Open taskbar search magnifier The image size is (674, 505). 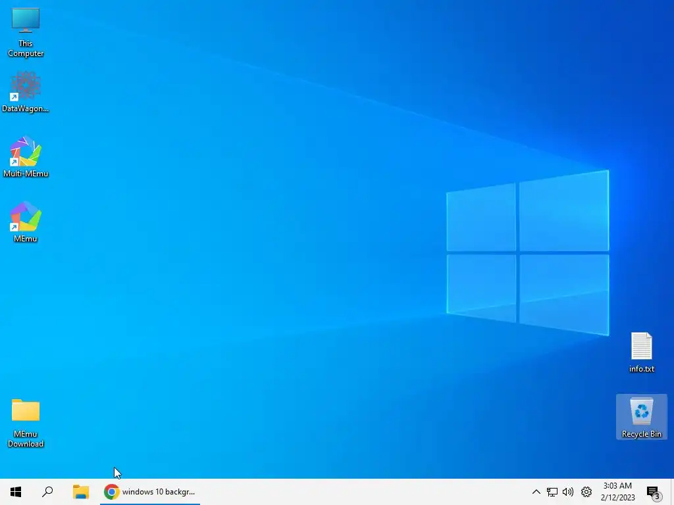tap(47, 492)
